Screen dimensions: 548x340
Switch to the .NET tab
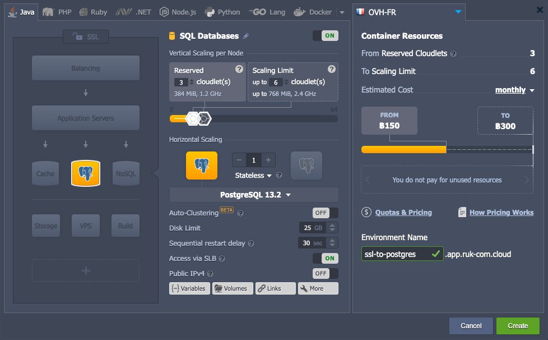[133, 12]
